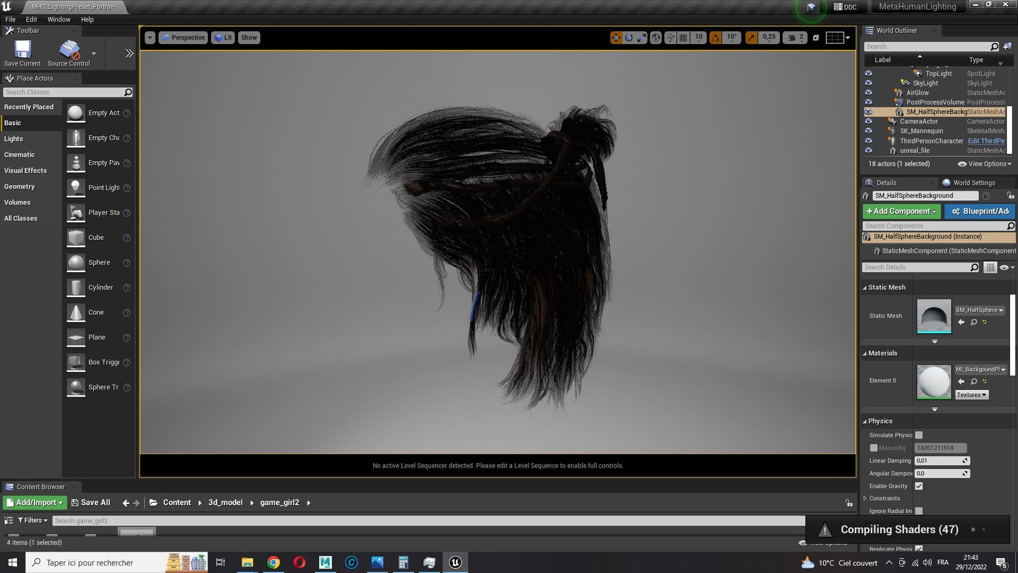Click the Edit ThirdPe blueprint link
Image resolution: width=1018 pixels, height=573 pixels.
click(986, 141)
